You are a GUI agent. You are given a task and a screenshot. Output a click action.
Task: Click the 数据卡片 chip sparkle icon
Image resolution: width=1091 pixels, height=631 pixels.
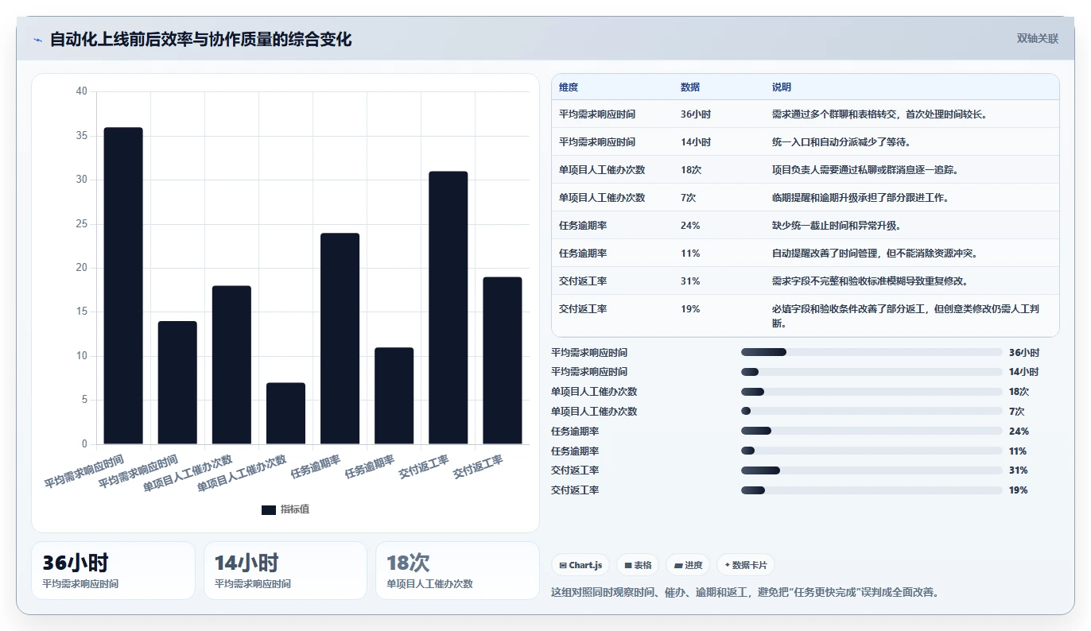tap(728, 565)
